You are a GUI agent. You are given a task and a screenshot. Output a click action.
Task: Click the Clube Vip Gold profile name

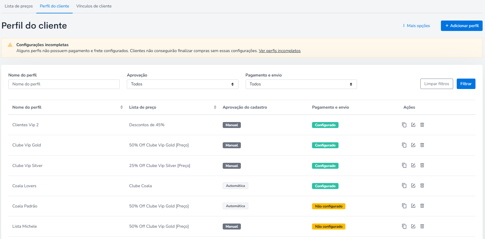(26, 145)
